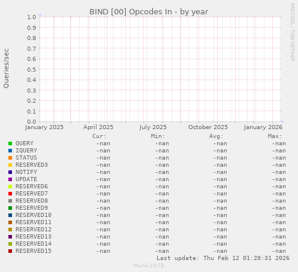The image size is (298, 272).
Task: Select the RESERVED8 legend label
Action: tap(32, 201)
